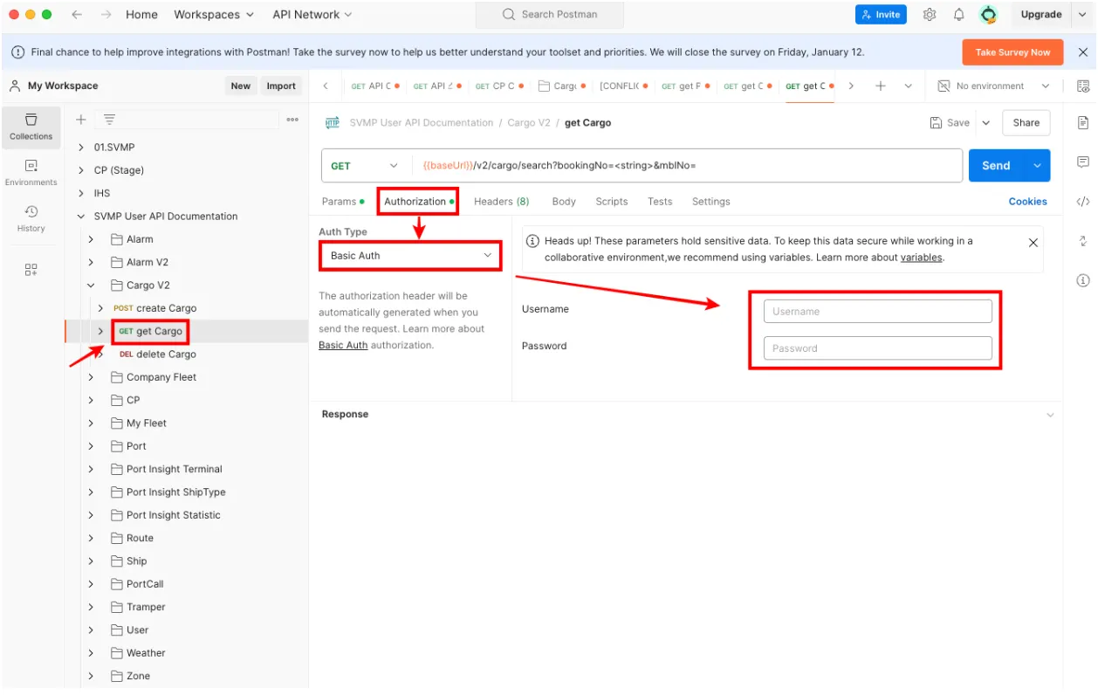The height and width of the screenshot is (695, 1098).
Task: Open the Collections sidebar panel
Action: click(x=31, y=127)
